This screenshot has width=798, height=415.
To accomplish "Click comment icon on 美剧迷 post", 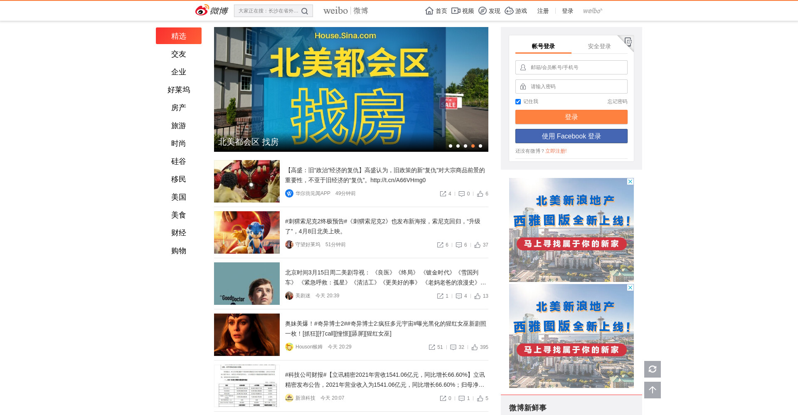I will (459, 296).
